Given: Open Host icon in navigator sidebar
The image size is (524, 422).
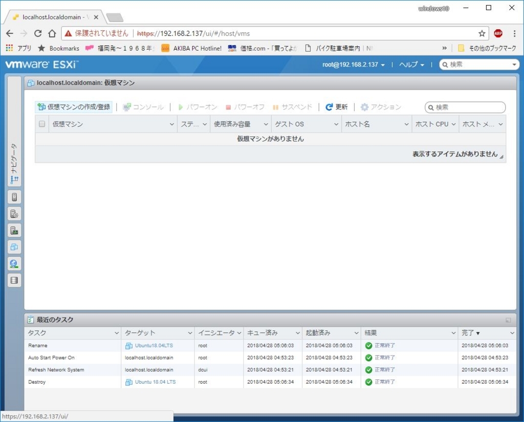Looking at the screenshot, I should coord(14,197).
